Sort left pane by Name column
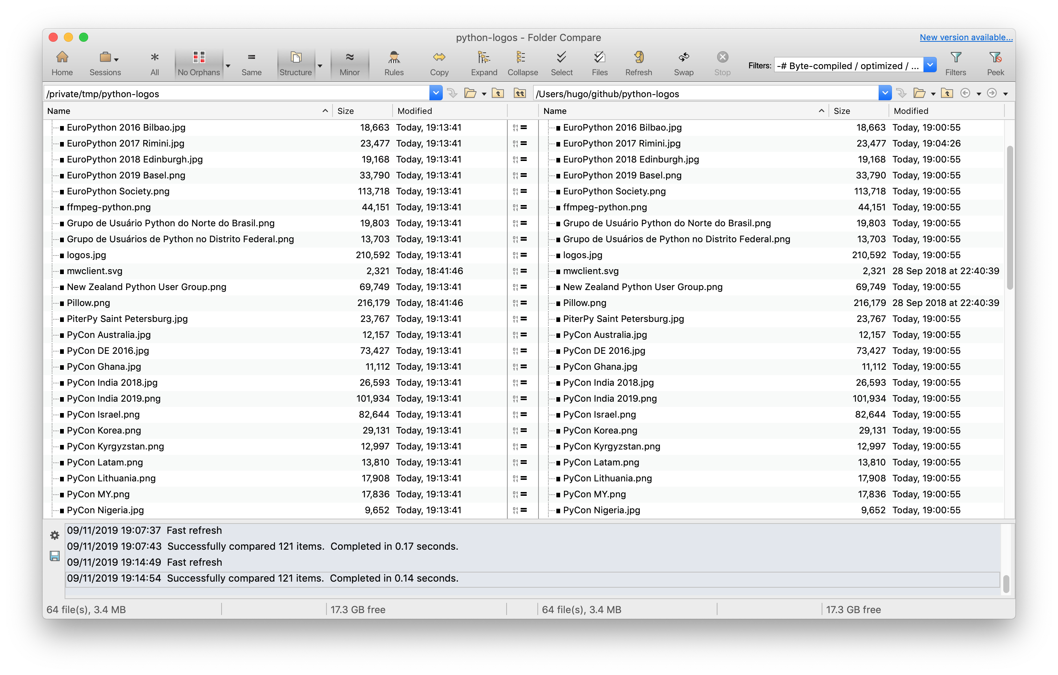The width and height of the screenshot is (1058, 675). click(188, 111)
